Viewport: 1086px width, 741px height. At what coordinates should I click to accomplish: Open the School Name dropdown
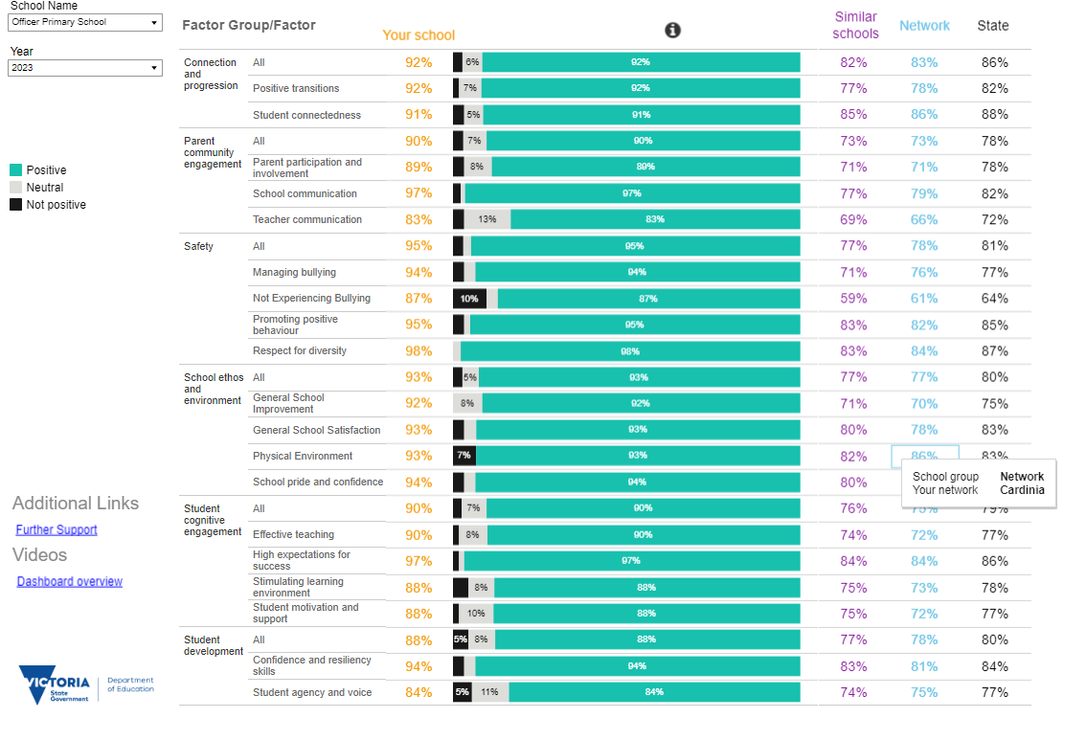[x=85, y=22]
